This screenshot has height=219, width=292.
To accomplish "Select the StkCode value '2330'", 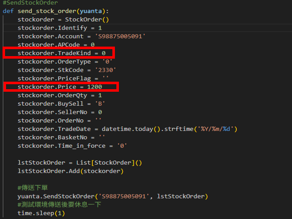I will pyautogui.click(x=105, y=70).
